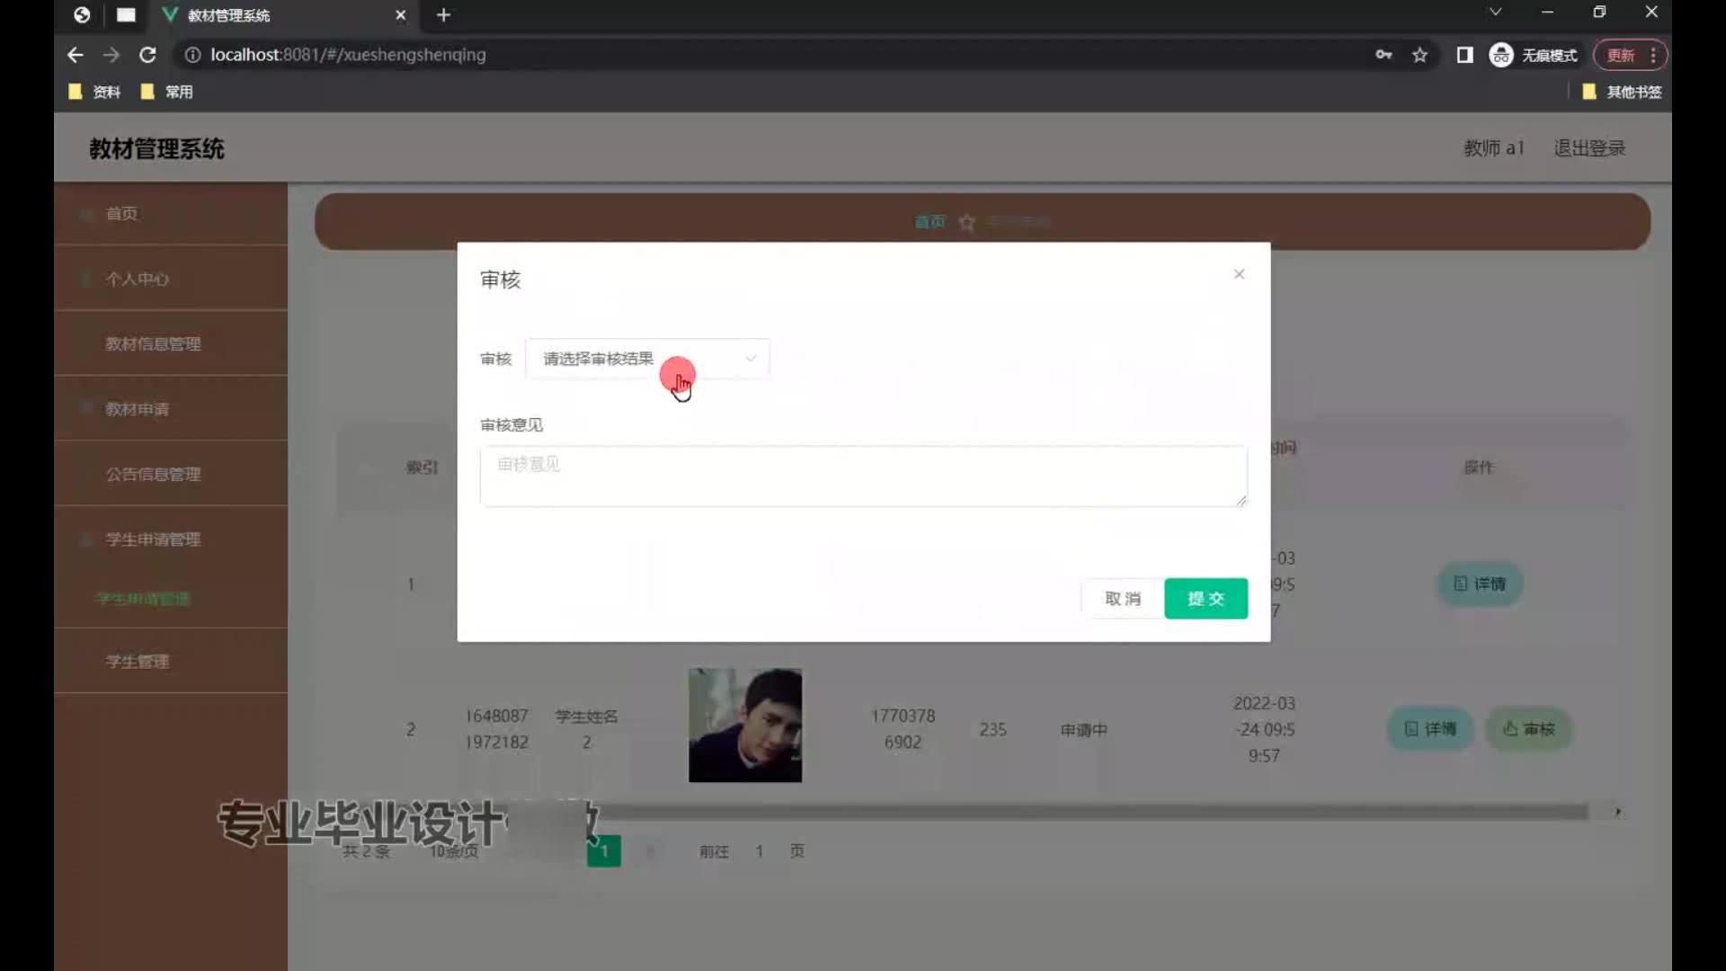Click the 详情 button in row 1
Image resolution: width=1726 pixels, height=971 pixels.
1480,584
